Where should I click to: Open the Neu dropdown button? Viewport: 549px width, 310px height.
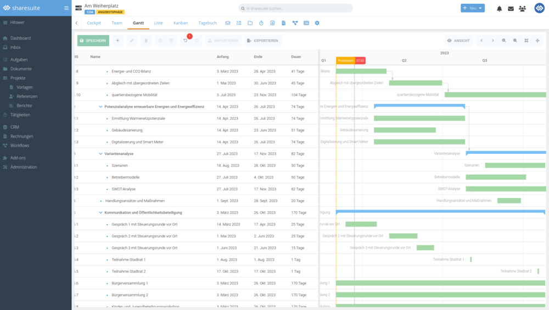(472, 8)
